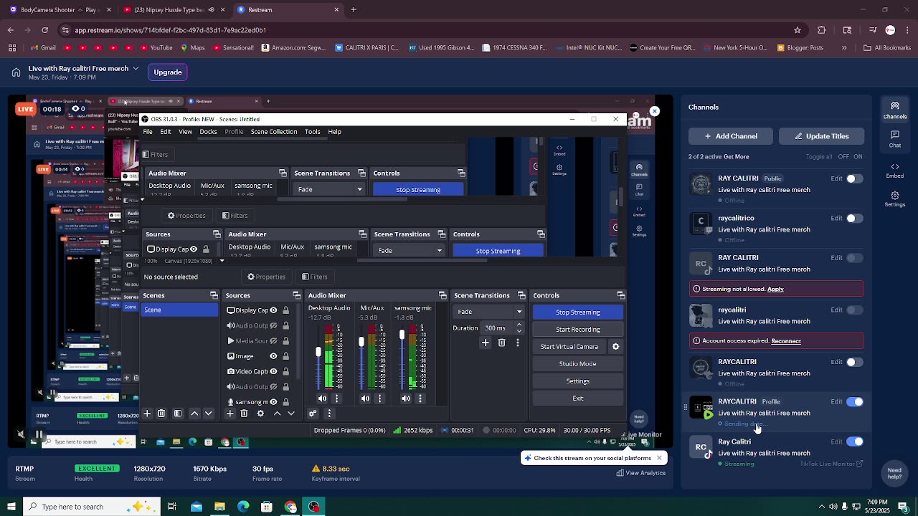Add a source with the Sources plus icon

(x=230, y=414)
